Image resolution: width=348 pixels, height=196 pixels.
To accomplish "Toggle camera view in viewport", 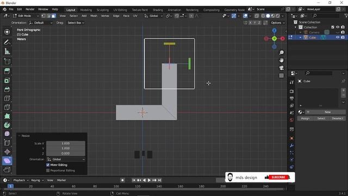I will click(x=282, y=68).
